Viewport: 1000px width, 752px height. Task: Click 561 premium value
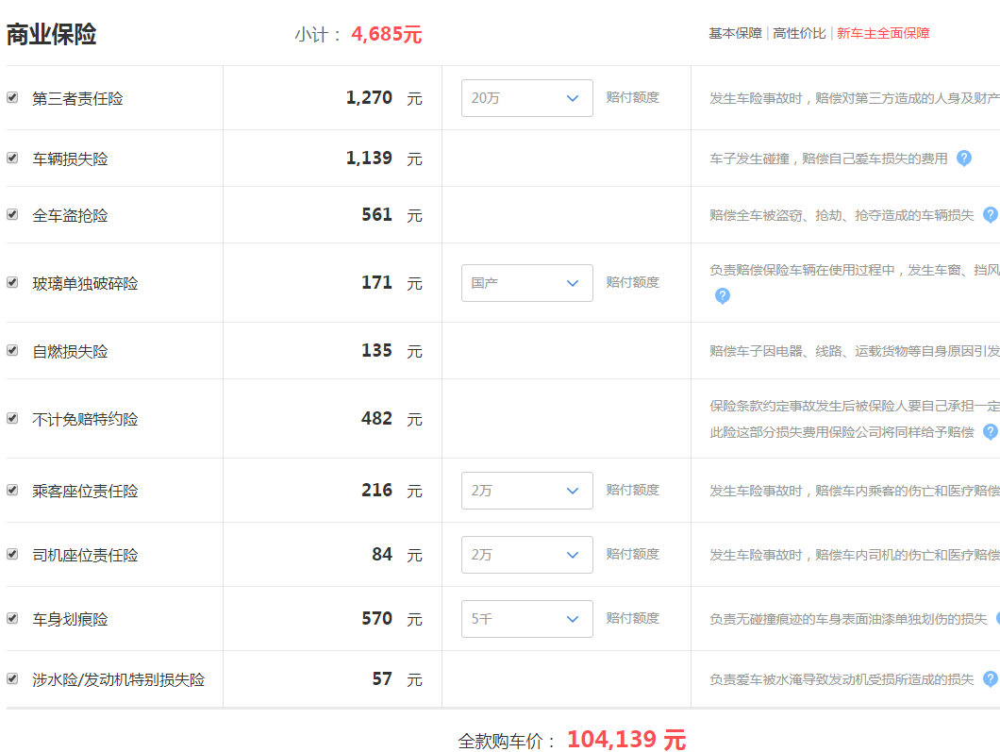[377, 214]
